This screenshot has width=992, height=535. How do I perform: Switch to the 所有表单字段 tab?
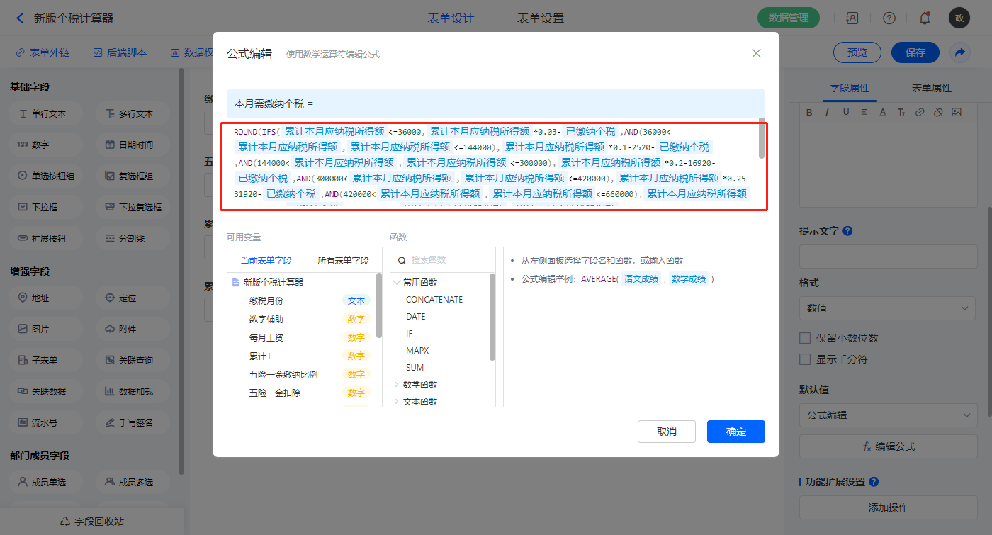coord(343,260)
